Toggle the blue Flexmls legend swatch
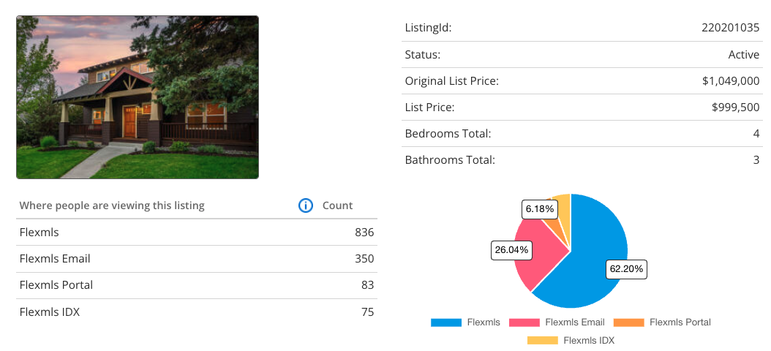 tap(446, 322)
